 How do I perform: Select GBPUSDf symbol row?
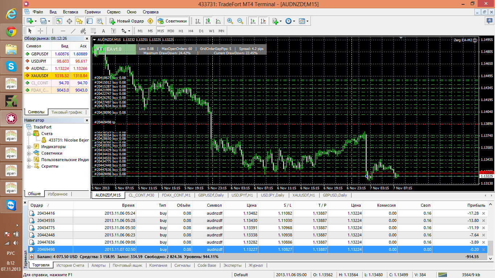pos(56,54)
